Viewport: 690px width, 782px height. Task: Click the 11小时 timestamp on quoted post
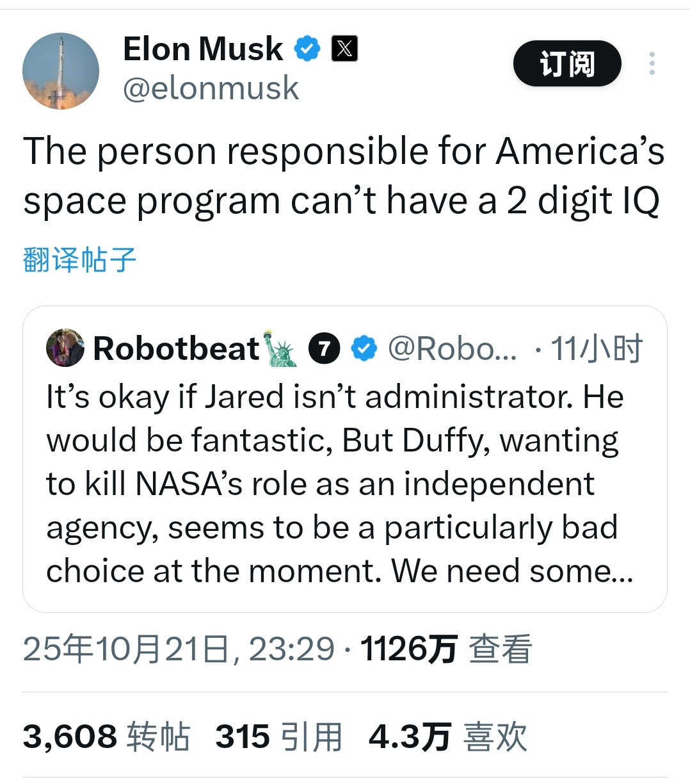point(596,348)
